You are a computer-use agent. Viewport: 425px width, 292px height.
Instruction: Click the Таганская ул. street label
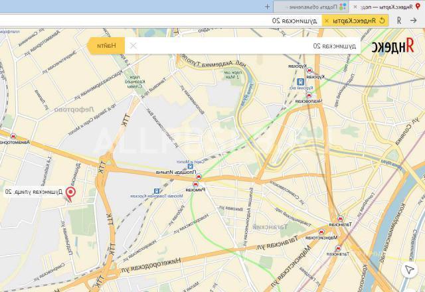[x=277, y=243]
